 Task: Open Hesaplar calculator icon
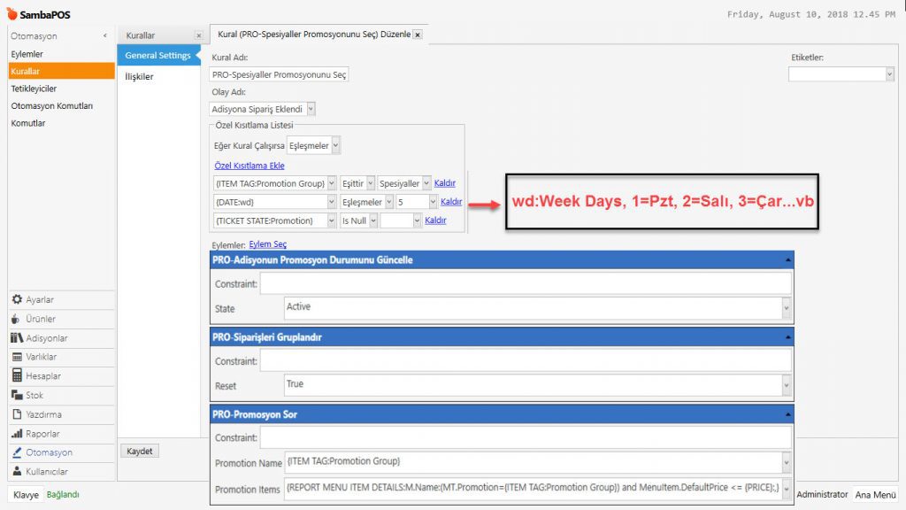pyautogui.click(x=17, y=375)
